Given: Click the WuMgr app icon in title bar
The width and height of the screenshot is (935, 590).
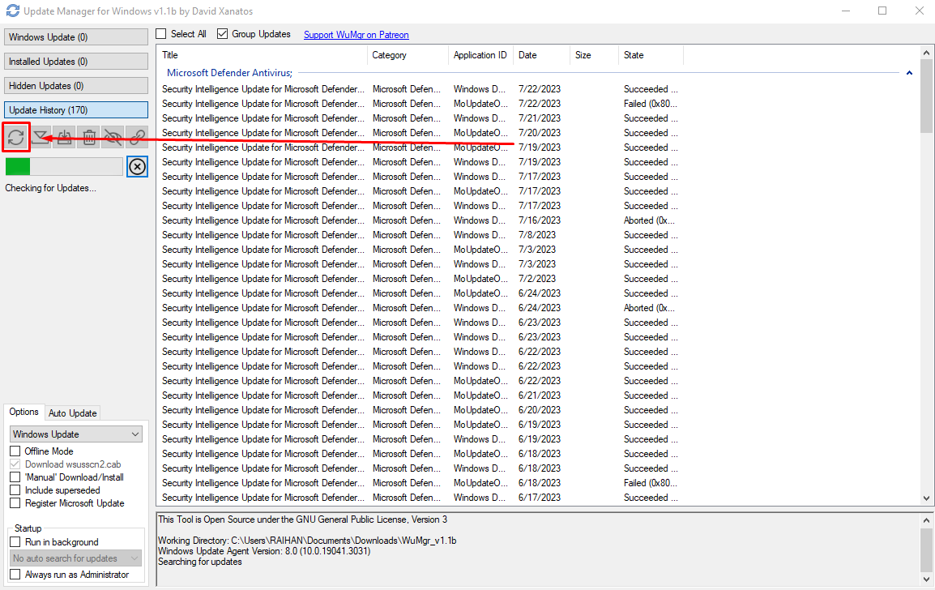Looking at the screenshot, I should click(x=12, y=11).
